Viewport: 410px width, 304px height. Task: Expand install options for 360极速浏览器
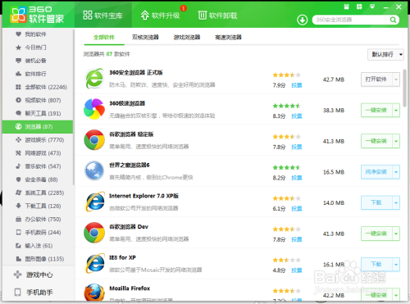coord(396,111)
